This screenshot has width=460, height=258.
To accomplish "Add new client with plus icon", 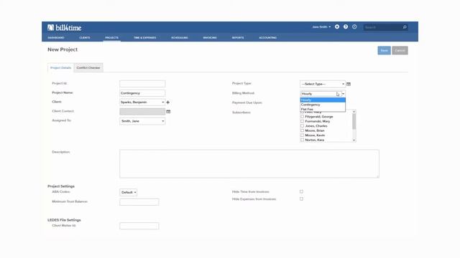I will point(167,102).
